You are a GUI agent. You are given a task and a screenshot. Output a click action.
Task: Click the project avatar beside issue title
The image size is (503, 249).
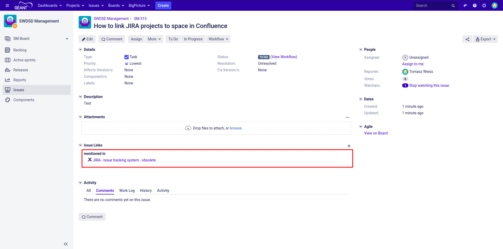[85, 22]
